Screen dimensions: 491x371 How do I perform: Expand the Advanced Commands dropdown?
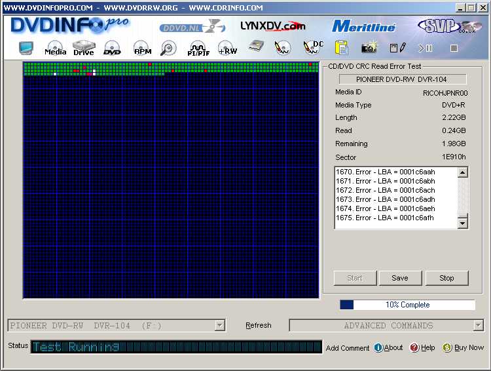point(478,326)
